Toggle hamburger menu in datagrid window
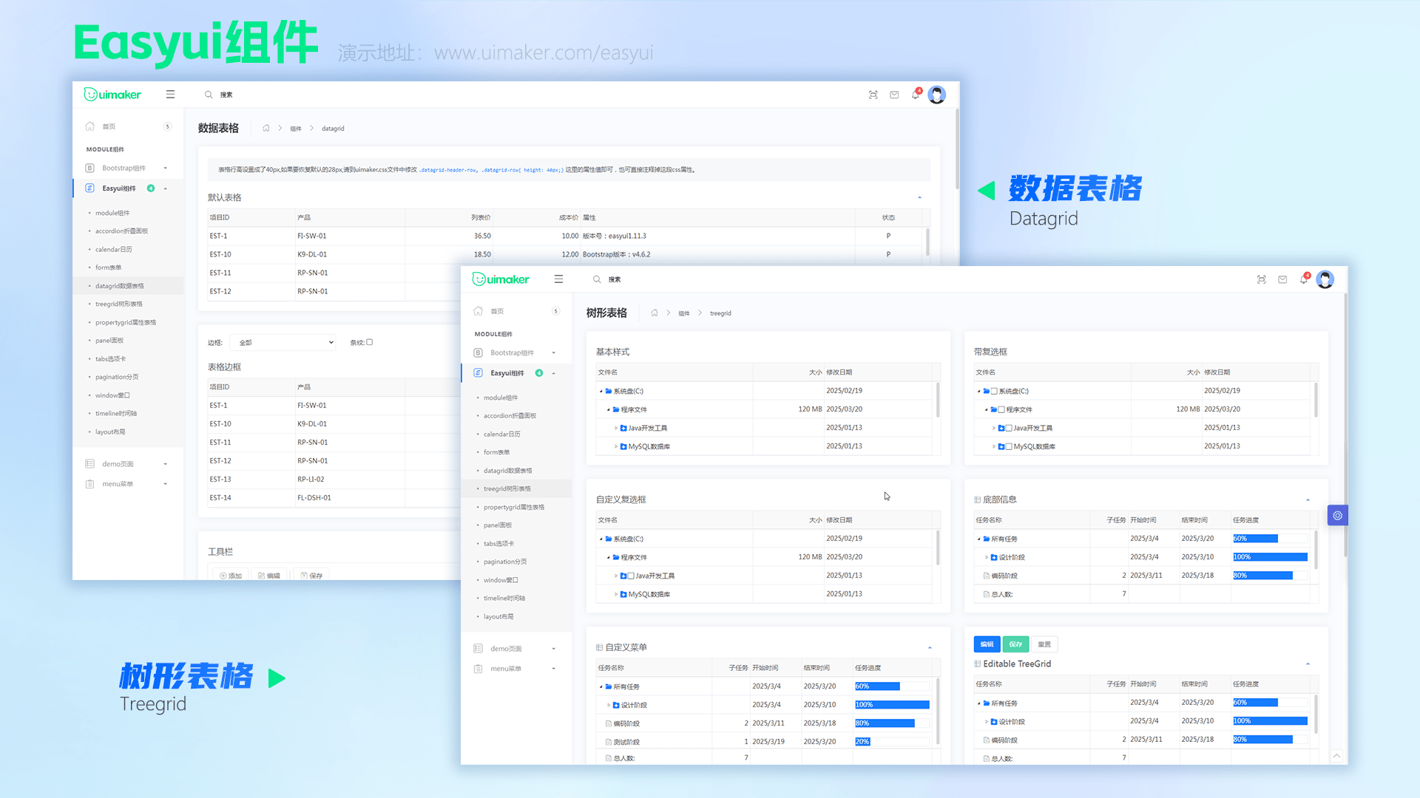 pyautogui.click(x=170, y=95)
